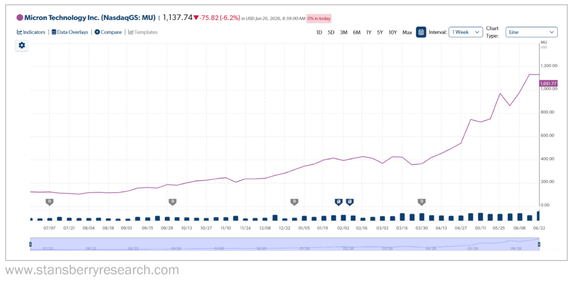This screenshot has width=572, height=282.
Task: Select the 5D time range
Action: [331, 32]
